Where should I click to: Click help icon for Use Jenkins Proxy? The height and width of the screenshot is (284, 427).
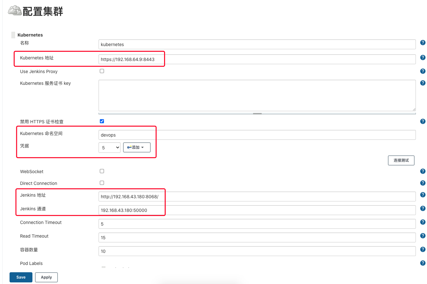(x=423, y=71)
